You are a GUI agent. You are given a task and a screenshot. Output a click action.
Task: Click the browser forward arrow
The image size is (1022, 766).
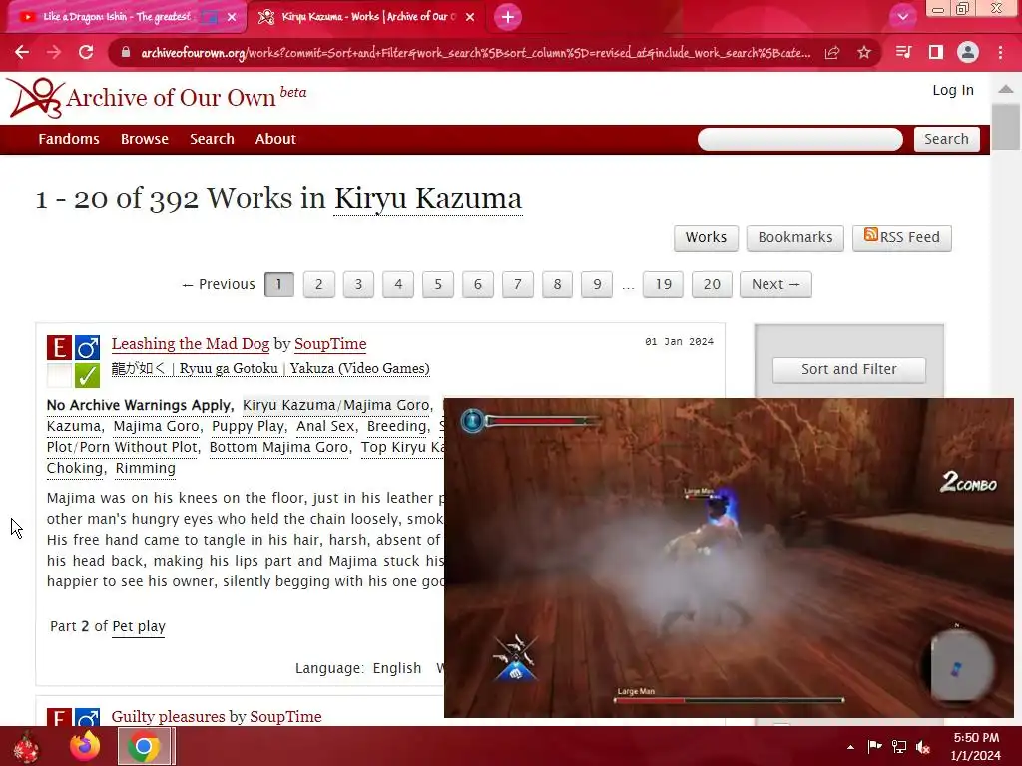[54, 52]
